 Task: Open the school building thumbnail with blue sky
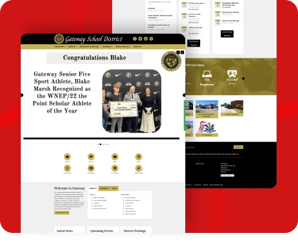click(207, 107)
